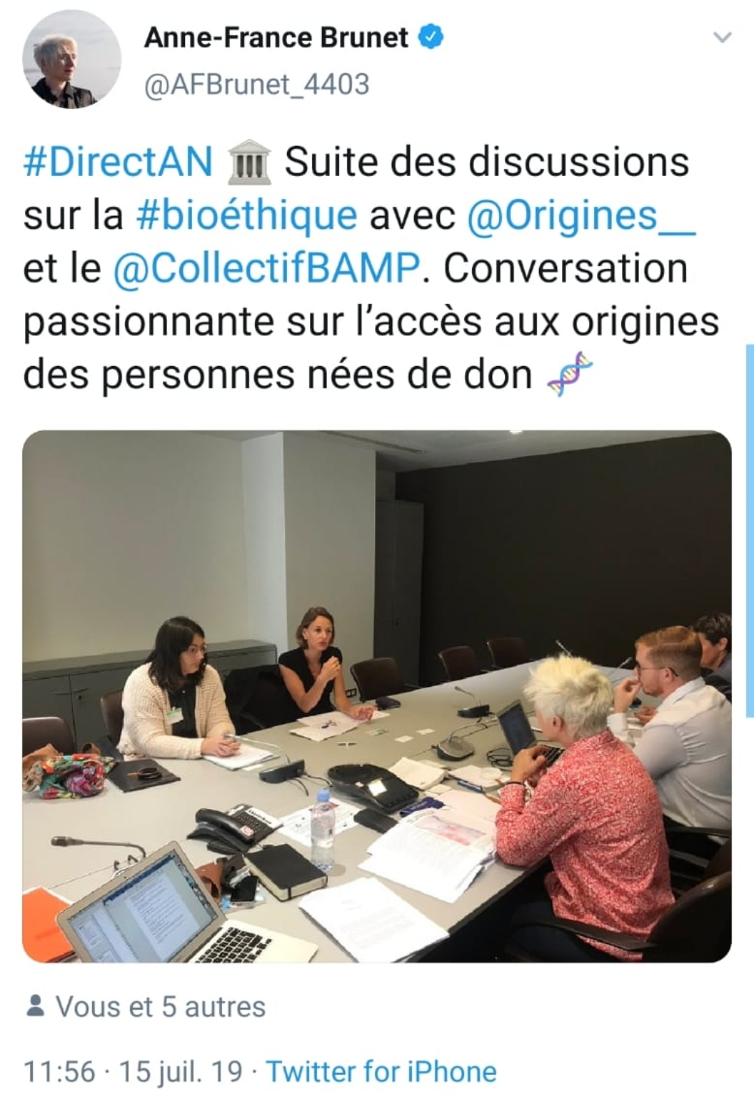754x1108 pixels.
Task: Visit the @Origines__ profile mention
Action: click(581, 214)
